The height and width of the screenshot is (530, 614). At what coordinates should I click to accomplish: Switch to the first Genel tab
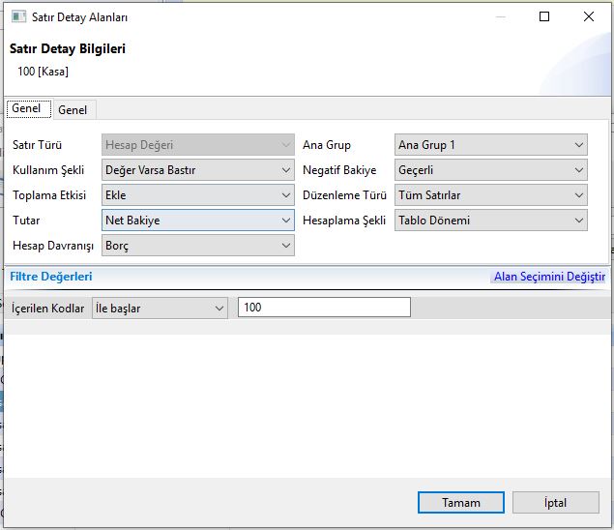[26, 109]
